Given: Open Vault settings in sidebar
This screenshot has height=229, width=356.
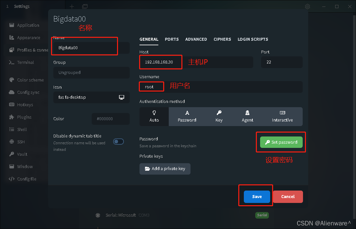Looking at the screenshot, I should (x=19, y=154).
